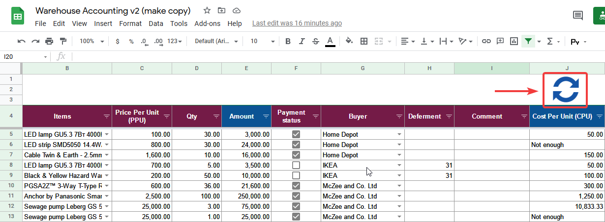Open input tools Pу dropdown
This screenshot has height=222, width=605.
point(578,42)
